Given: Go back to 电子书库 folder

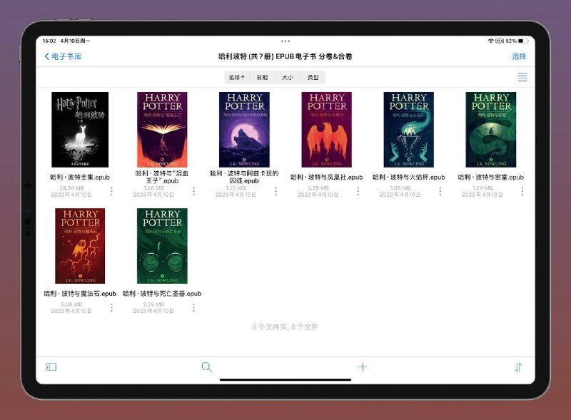Looking at the screenshot, I should [63, 56].
